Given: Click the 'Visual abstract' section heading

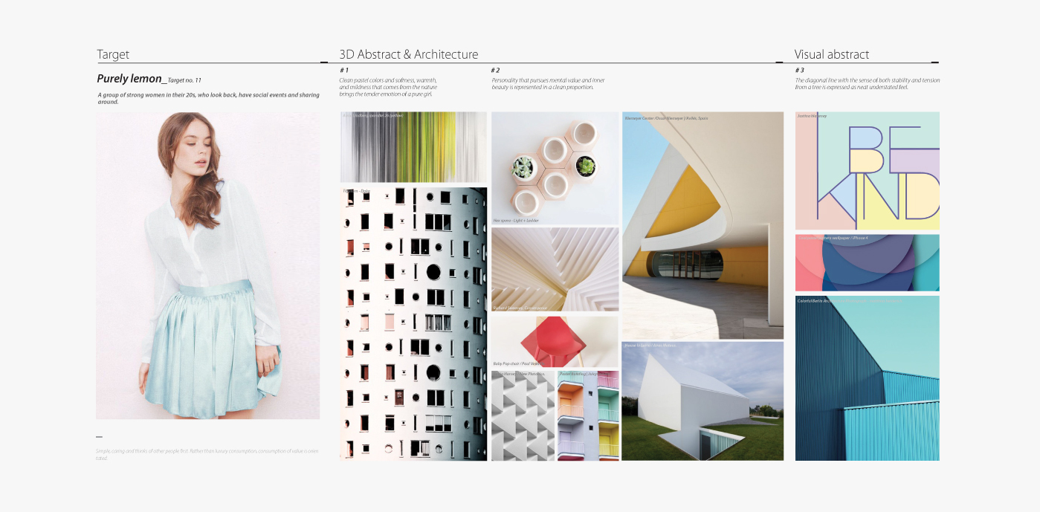Looking at the screenshot, I should [832, 54].
